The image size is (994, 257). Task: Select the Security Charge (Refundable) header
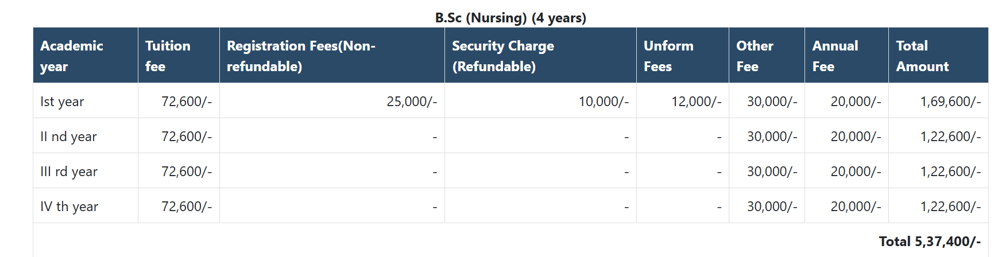(x=503, y=56)
